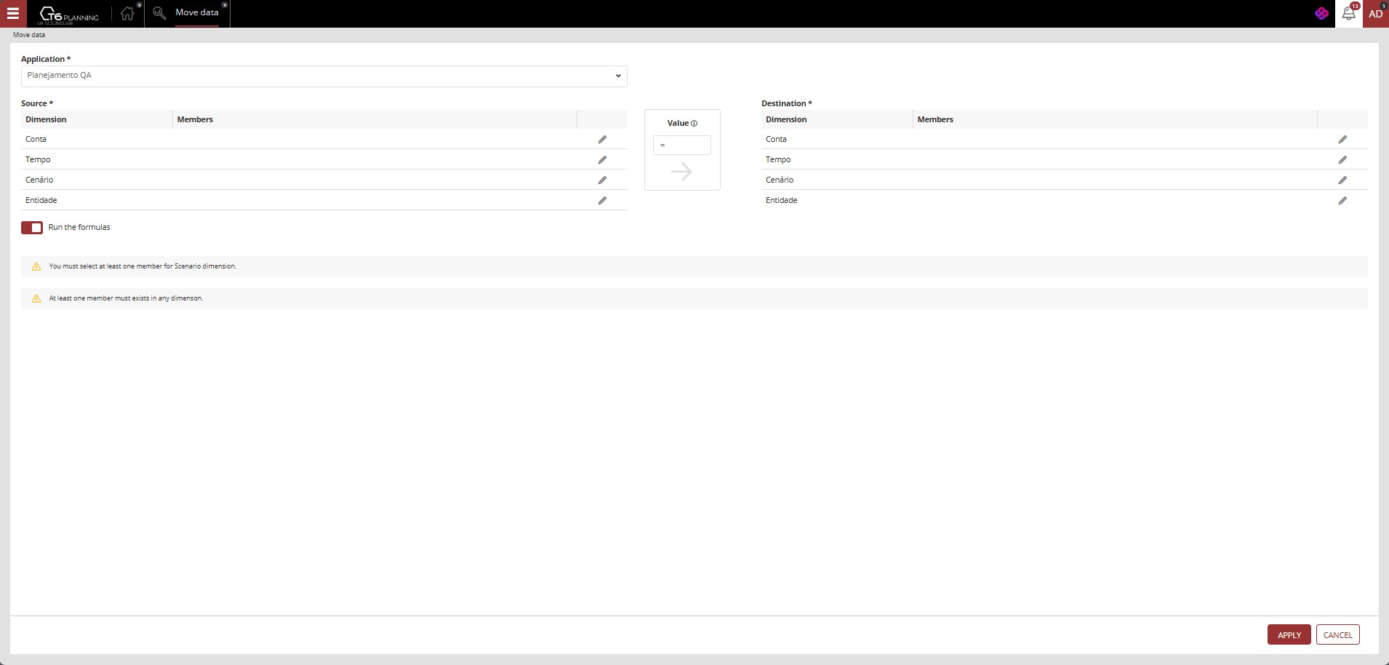Open notifications via the bell icon
The height and width of the screenshot is (665, 1389).
point(1349,13)
